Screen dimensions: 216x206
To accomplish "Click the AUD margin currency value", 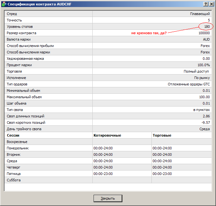I will pyautogui.click(x=206, y=39).
